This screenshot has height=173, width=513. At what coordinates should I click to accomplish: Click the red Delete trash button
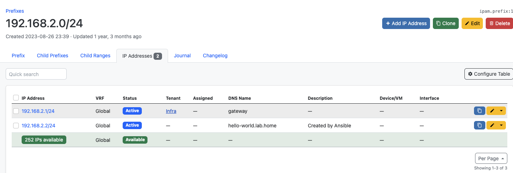(499, 23)
